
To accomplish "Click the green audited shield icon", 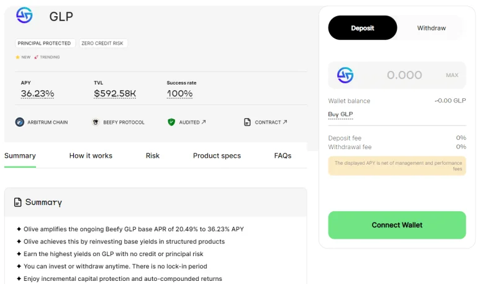I will (x=171, y=122).
